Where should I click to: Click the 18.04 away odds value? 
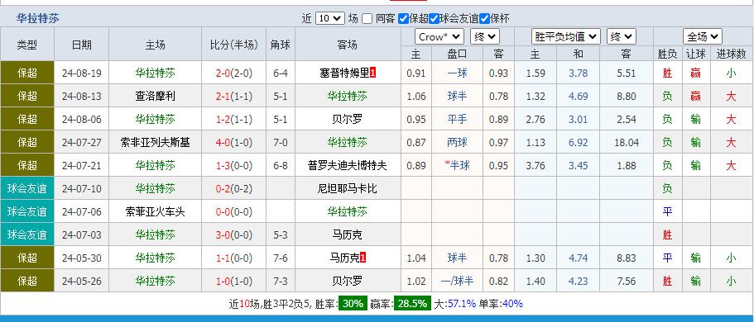627,143
